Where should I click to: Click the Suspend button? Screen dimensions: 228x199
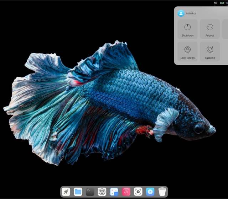point(210,52)
